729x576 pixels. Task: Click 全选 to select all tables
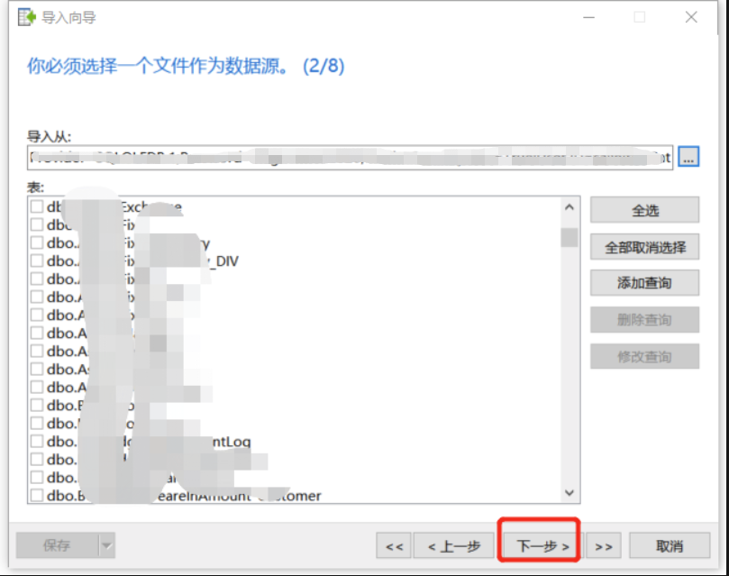[644, 209]
